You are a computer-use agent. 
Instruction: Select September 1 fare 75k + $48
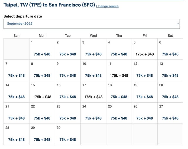pos(42,54)
